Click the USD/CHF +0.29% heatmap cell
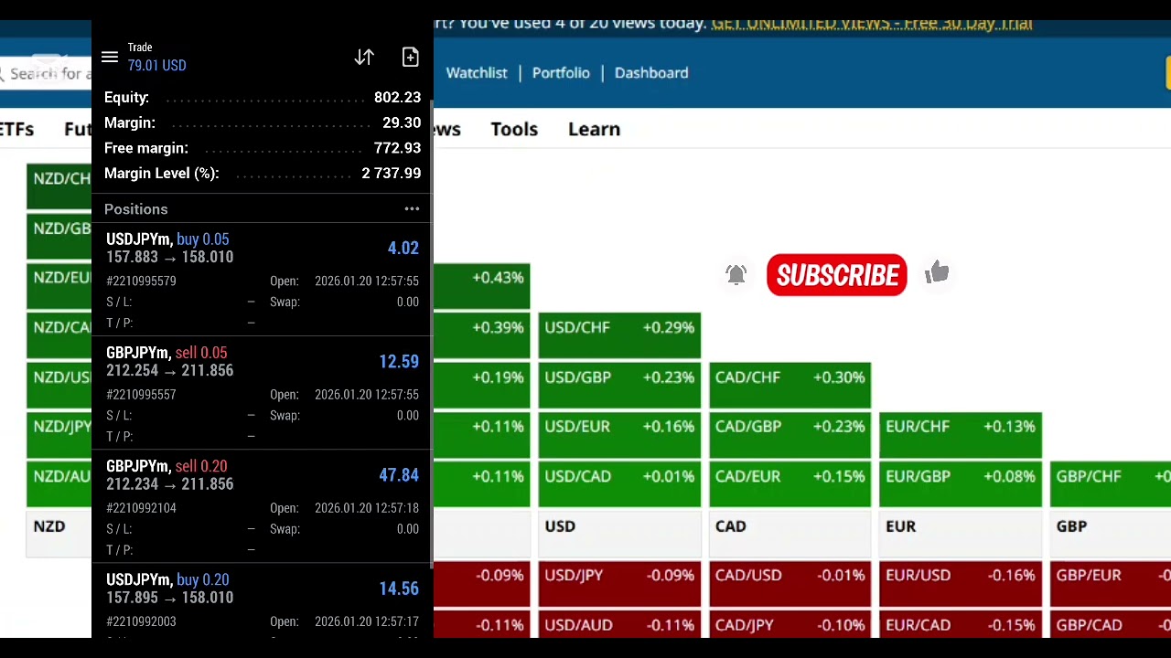Image resolution: width=1171 pixels, height=658 pixels. (x=619, y=335)
